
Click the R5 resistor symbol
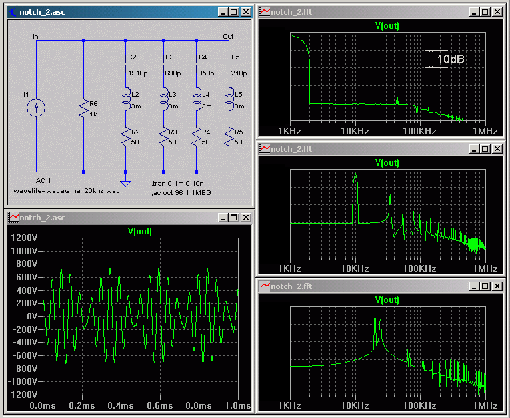[x=229, y=137]
